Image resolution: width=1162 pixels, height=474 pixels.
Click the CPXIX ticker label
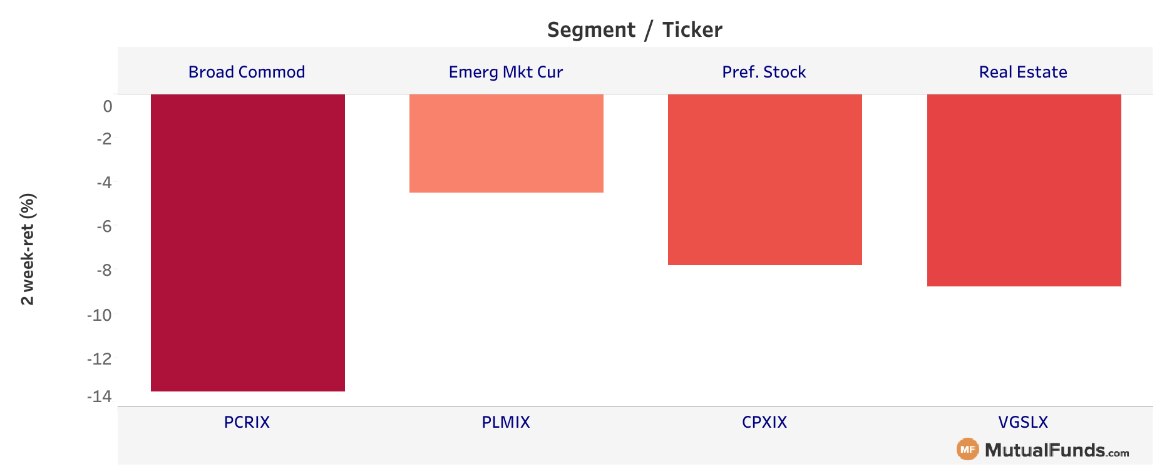tap(764, 422)
